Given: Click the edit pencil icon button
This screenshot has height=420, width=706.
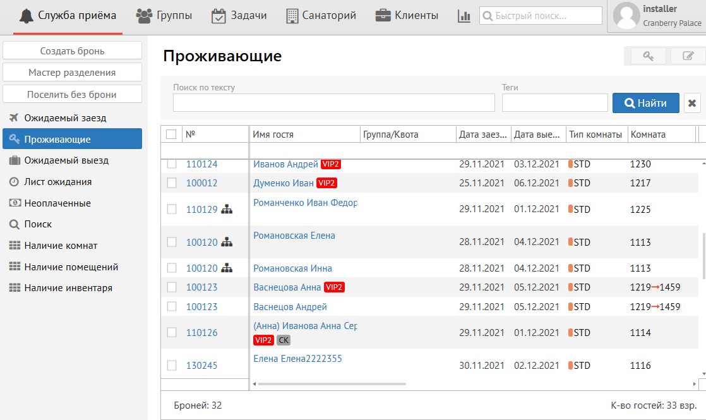Looking at the screenshot, I should (x=688, y=56).
